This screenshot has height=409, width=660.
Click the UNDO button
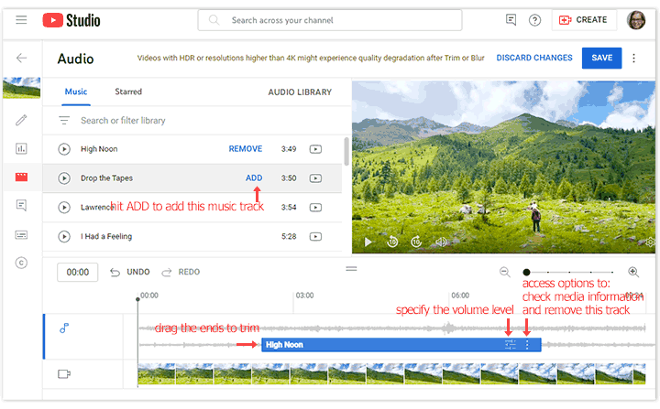click(x=129, y=272)
